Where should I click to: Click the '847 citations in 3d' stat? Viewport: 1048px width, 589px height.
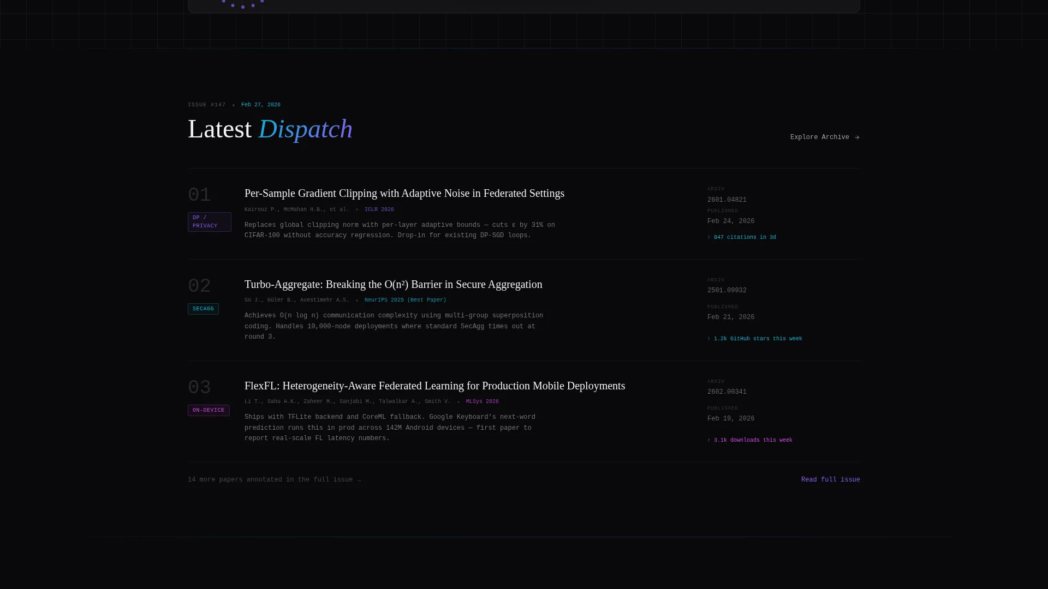point(742,237)
